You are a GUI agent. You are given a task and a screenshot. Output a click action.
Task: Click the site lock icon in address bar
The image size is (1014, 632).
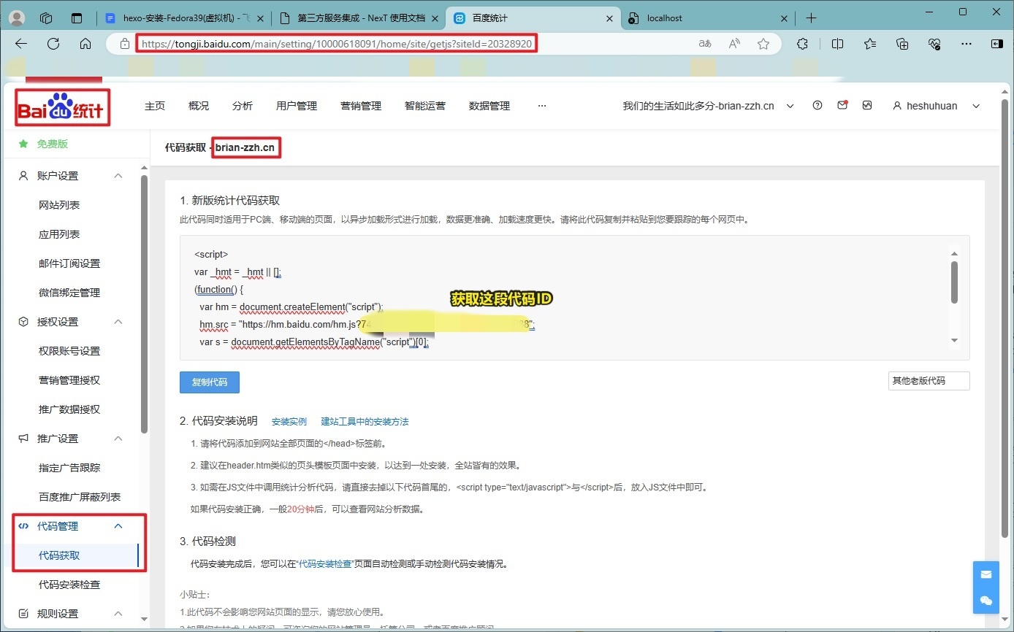pos(124,44)
